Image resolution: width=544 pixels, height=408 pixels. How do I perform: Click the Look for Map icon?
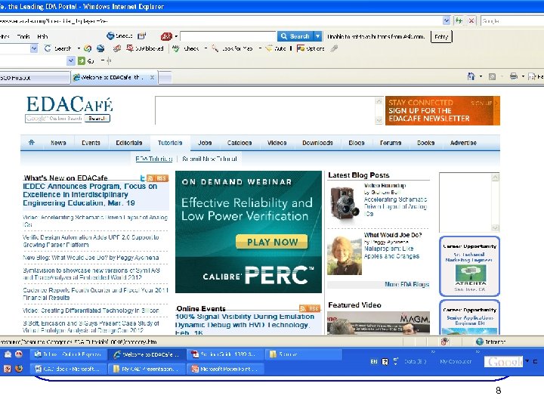click(215, 48)
